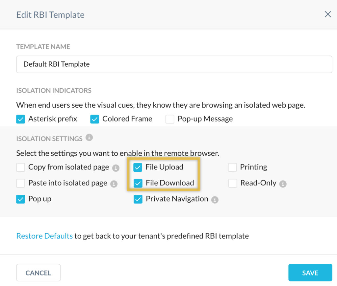Screen dimensions: 337x286
Task: Enable the Pop-up Message indicator
Action: tap(170, 119)
